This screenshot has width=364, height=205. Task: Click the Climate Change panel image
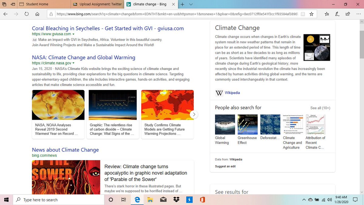pos(317,47)
